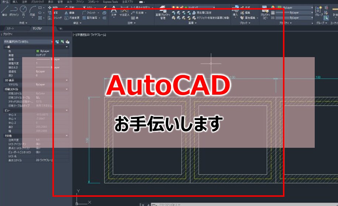Click the color wheel icon in Properties panel
Viewport: 338px width, 206px height.
pyautogui.click(x=273, y=7)
